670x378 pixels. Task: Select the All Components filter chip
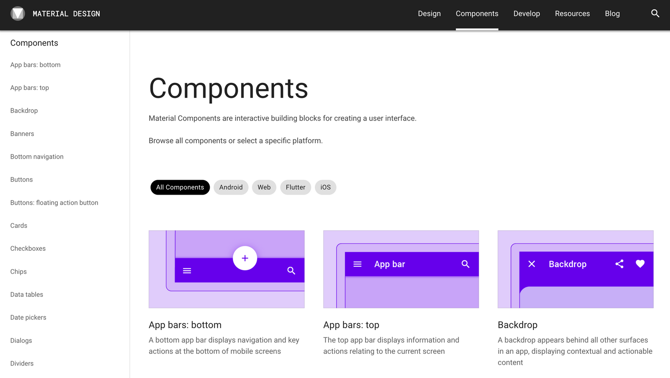180,187
